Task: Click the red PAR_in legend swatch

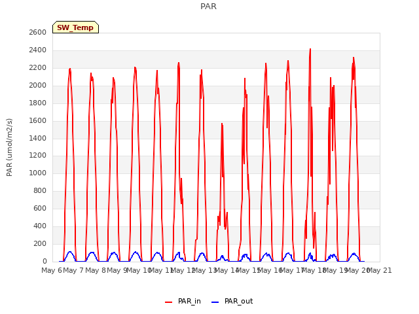Action: pyautogui.click(x=169, y=302)
